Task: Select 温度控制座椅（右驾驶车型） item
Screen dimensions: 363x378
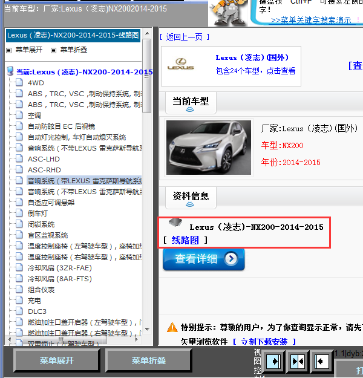Action: point(85,257)
